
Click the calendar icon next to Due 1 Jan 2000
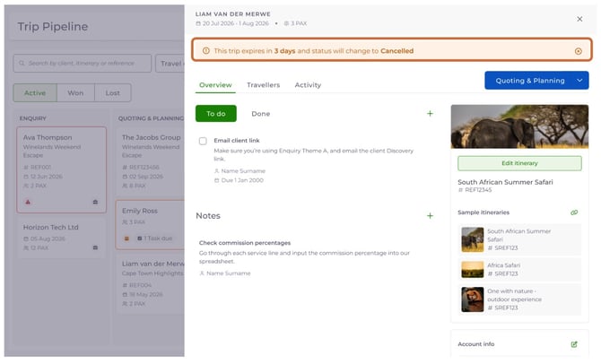(x=216, y=180)
